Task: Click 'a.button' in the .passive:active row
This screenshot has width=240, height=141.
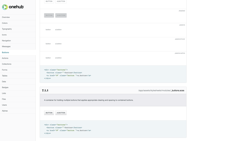Action: [58, 58]
